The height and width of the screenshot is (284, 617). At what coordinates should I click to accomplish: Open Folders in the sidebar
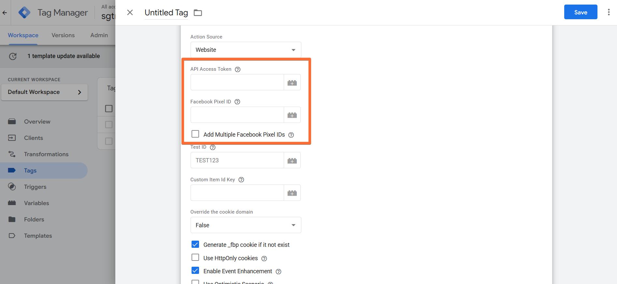click(x=44, y=219)
